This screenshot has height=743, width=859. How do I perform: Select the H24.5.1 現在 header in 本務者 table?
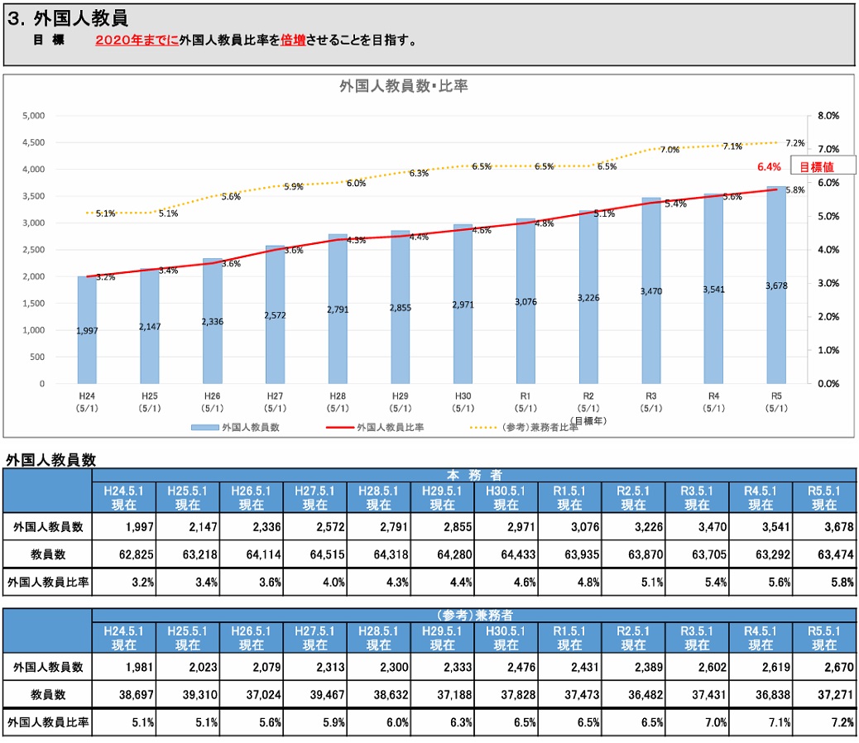click(124, 498)
